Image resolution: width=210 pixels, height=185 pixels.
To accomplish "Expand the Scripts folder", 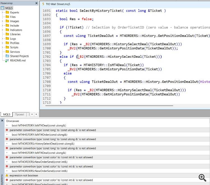I will click(3, 47).
